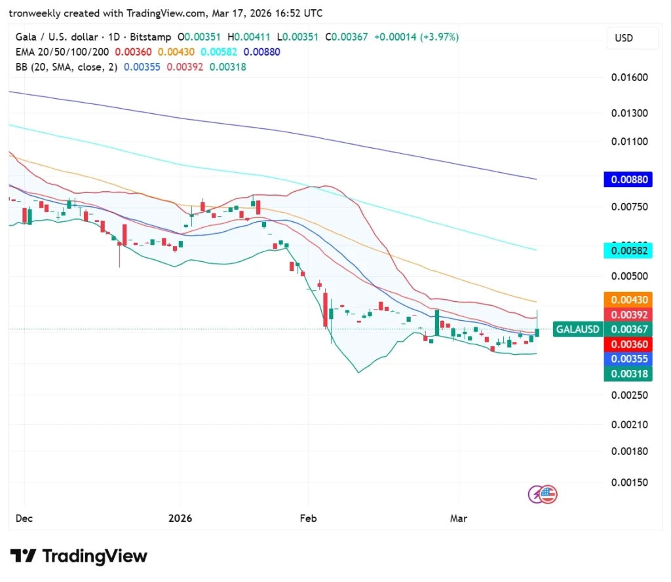Click the US flag badge above the time axis
Viewport: 671px width, 582px height.
tap(548, 494)
